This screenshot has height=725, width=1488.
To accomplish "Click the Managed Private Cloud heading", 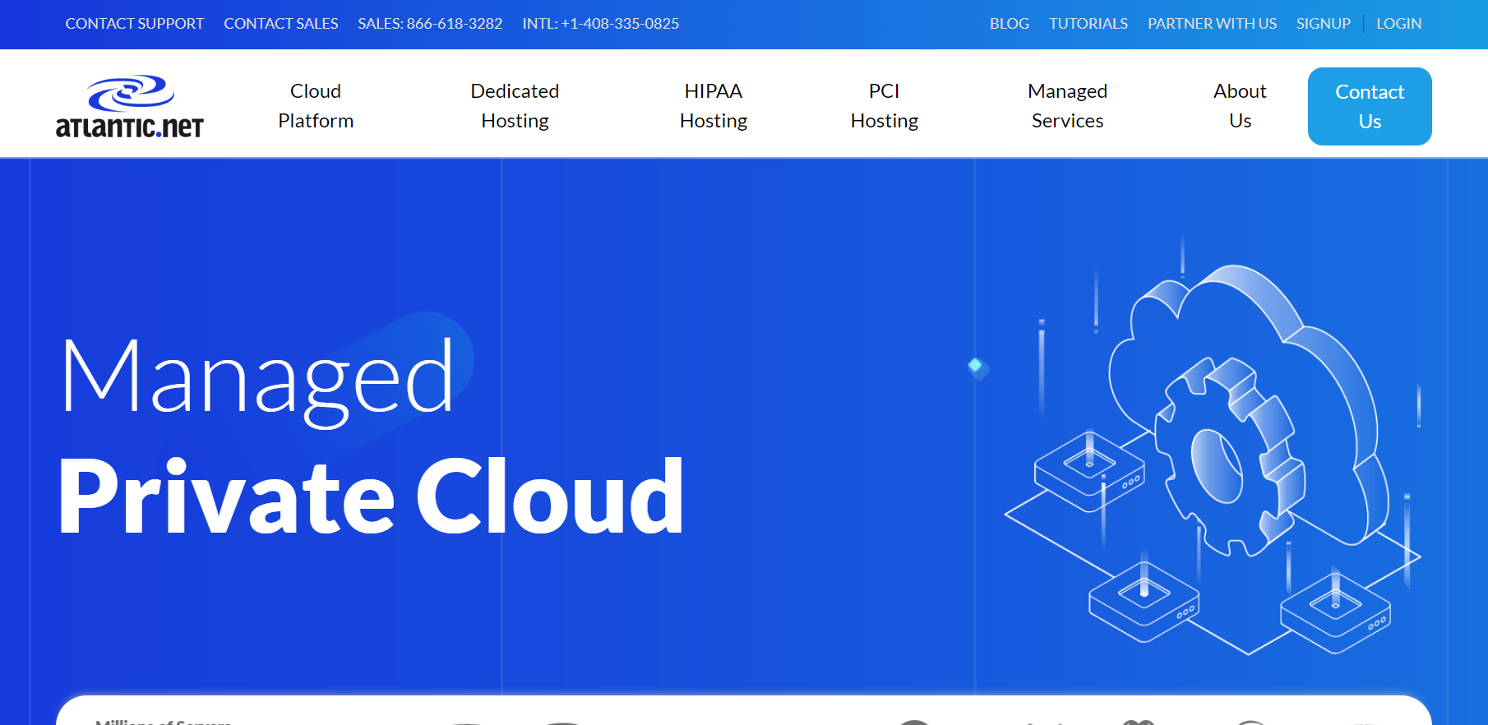I will click(x=370, y=436).
